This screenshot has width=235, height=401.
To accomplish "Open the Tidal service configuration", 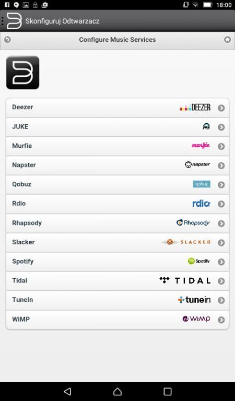I will [x=118, y=281].
